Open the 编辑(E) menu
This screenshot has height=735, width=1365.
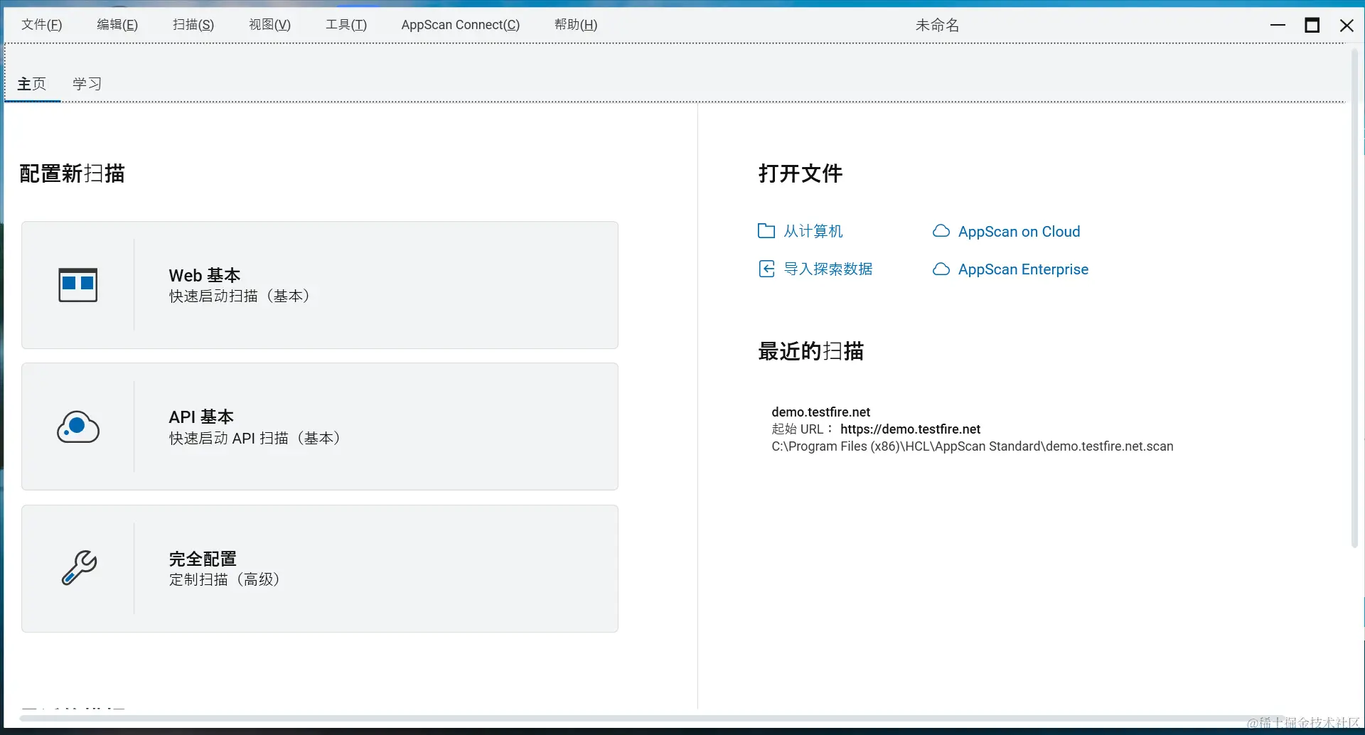(117, 25)
